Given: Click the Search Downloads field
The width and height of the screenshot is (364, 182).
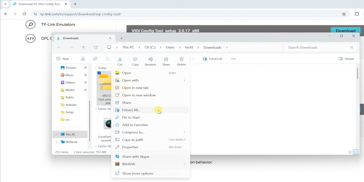Looking at the screenshot, I should click(320, 47).
